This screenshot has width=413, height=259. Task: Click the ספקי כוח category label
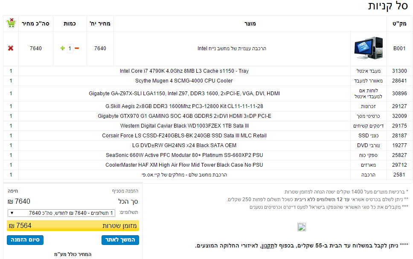coord(369,155)
